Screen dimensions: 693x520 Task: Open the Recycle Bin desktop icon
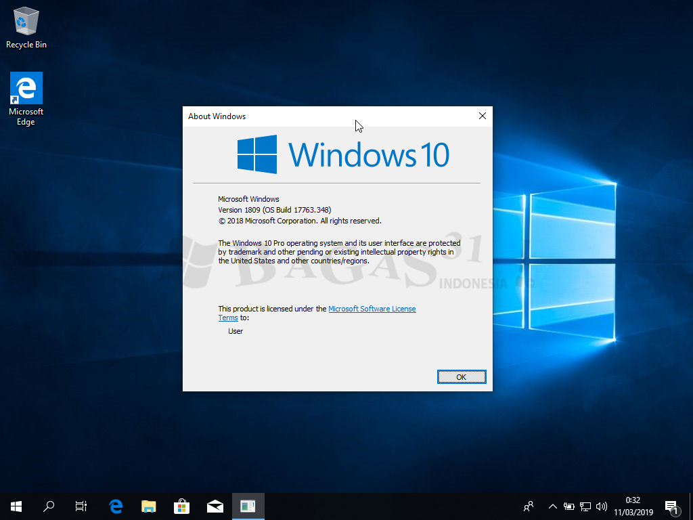click(26, 27)
